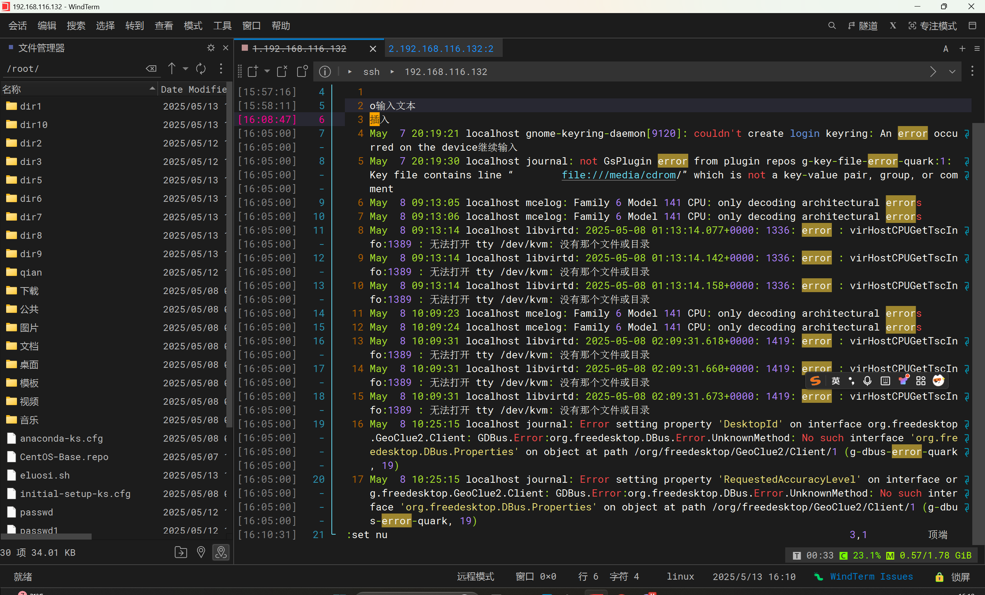Open the 隧道 tunnel tool
Image resolution: width=985 pixels, height=595 pixels.
[863, 26]
